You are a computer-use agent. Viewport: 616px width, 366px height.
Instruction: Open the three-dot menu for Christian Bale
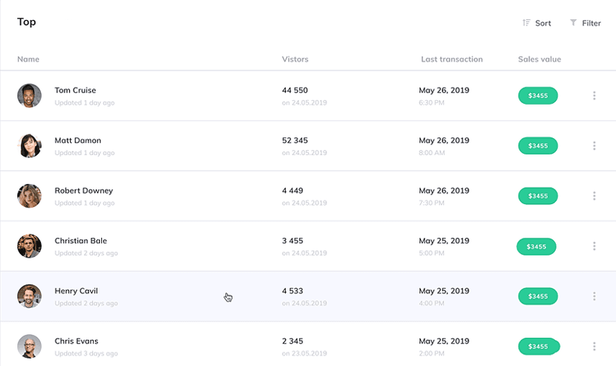pyautogui.click(x=594, y=246)
